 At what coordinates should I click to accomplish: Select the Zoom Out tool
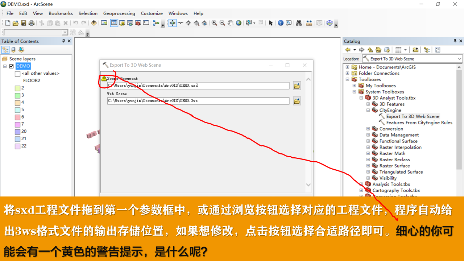[223, 23]
